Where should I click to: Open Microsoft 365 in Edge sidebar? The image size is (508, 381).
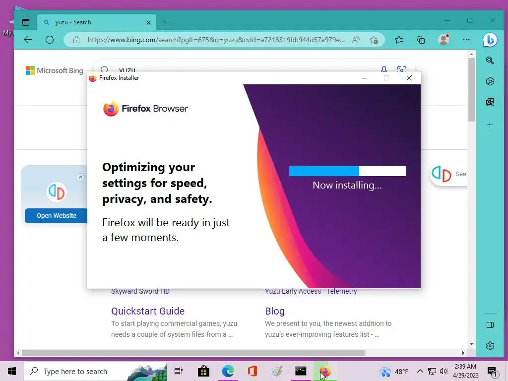[490, 81]
